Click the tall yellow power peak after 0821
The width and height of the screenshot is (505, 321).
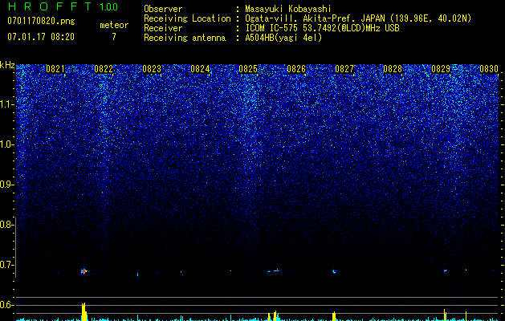(84, 311)
